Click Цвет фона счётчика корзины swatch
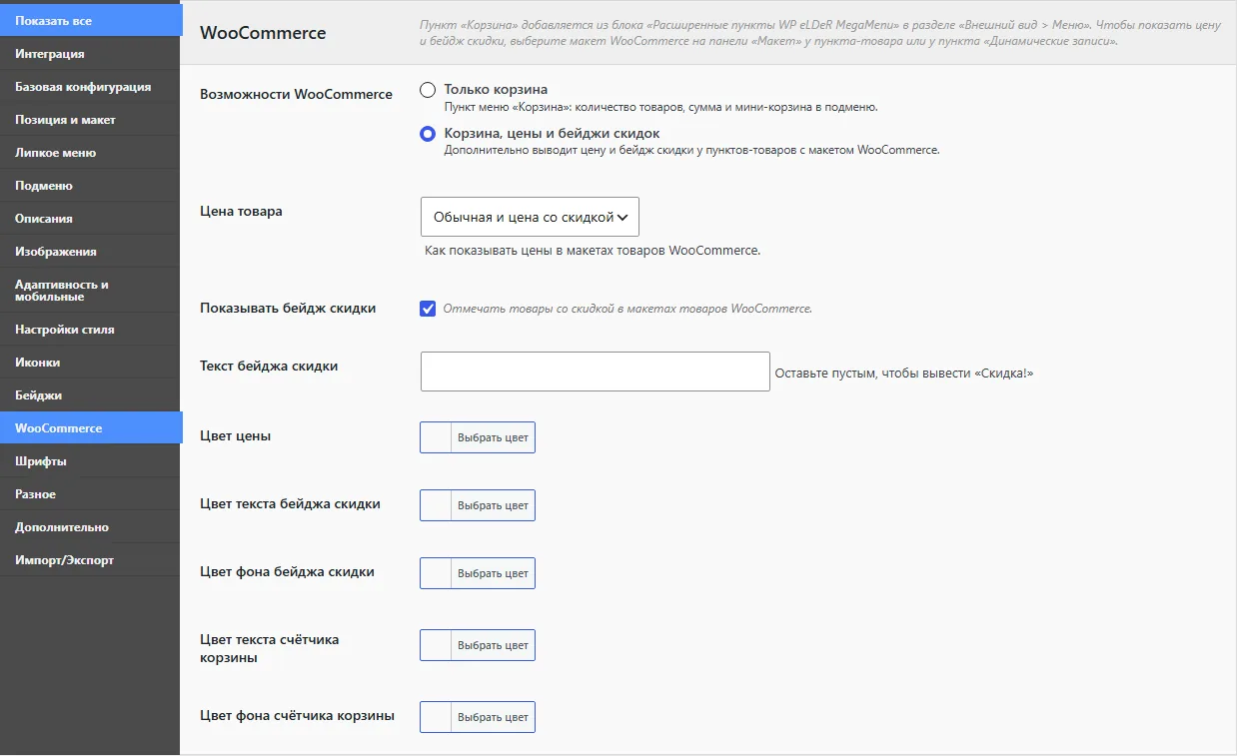This screenshot has width=1237, height=756. 436,717
